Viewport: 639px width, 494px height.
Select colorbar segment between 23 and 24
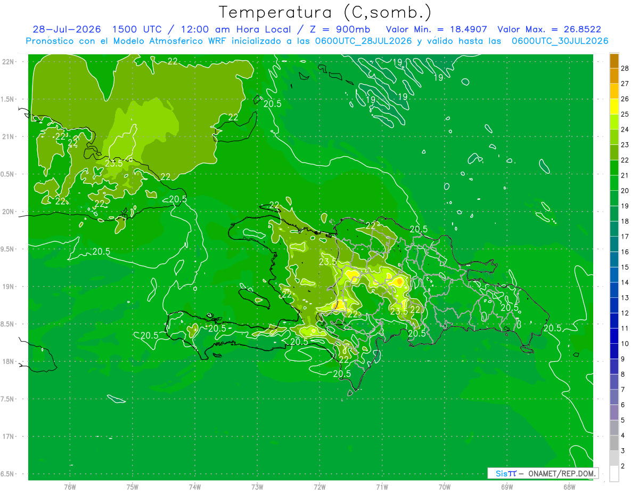point(614,137)
